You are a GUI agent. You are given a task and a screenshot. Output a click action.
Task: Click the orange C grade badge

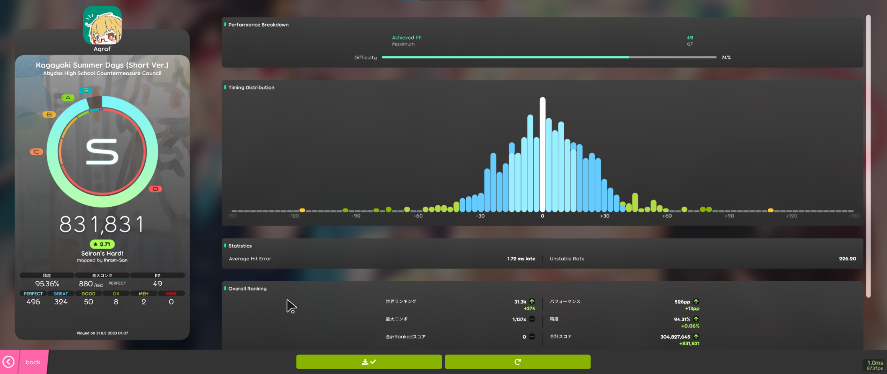[36, 152]
